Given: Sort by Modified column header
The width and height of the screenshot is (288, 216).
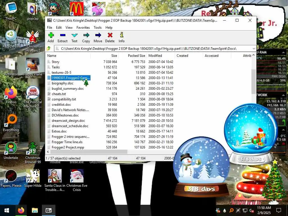Looking at the screenshot, I should point(161,56).
